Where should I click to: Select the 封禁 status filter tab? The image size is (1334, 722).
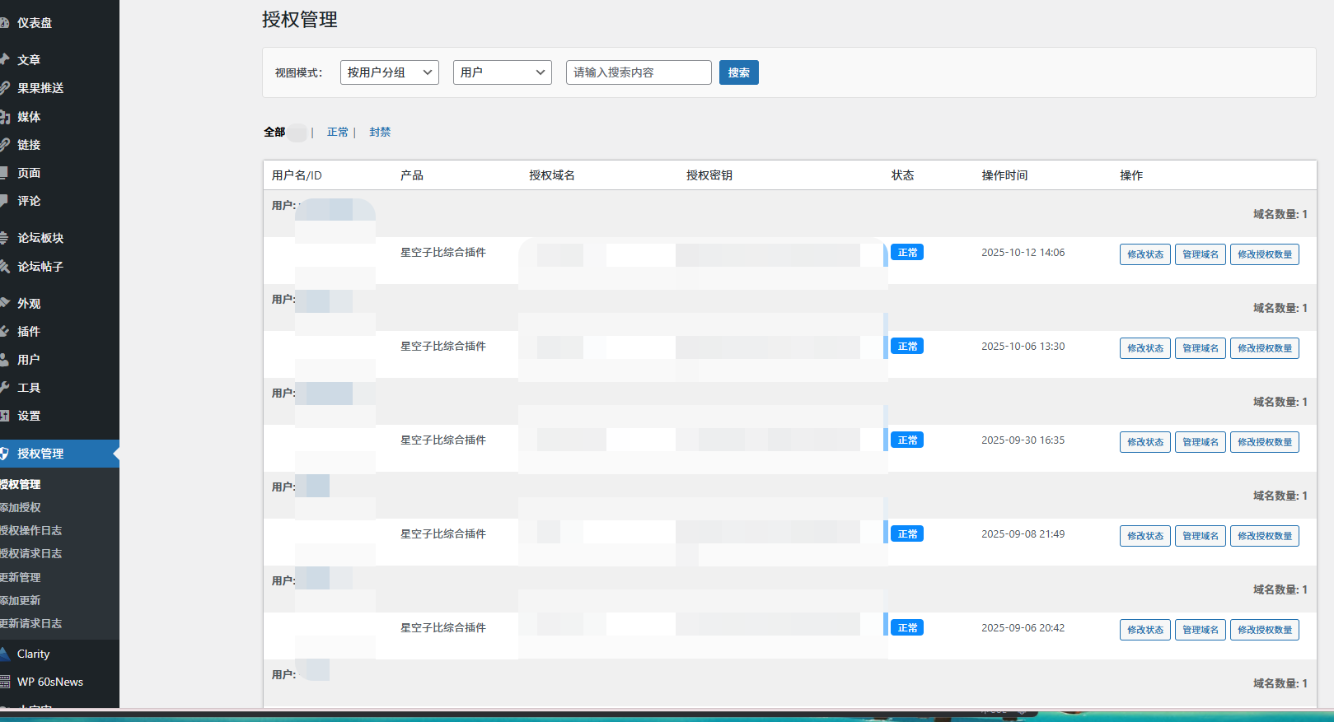coord(380,132)
